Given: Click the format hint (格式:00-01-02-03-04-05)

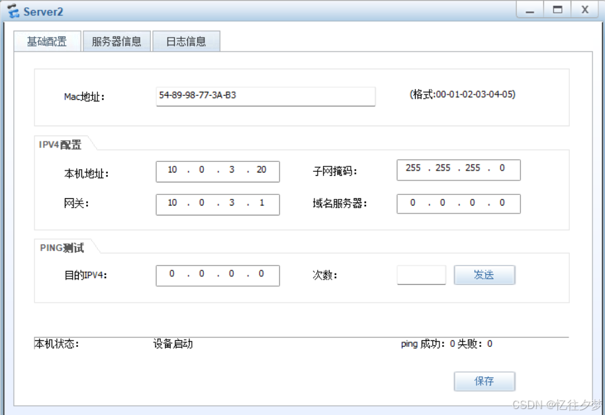Looking at the screenshot, I should pyautogui.click(x=462, y=94).
